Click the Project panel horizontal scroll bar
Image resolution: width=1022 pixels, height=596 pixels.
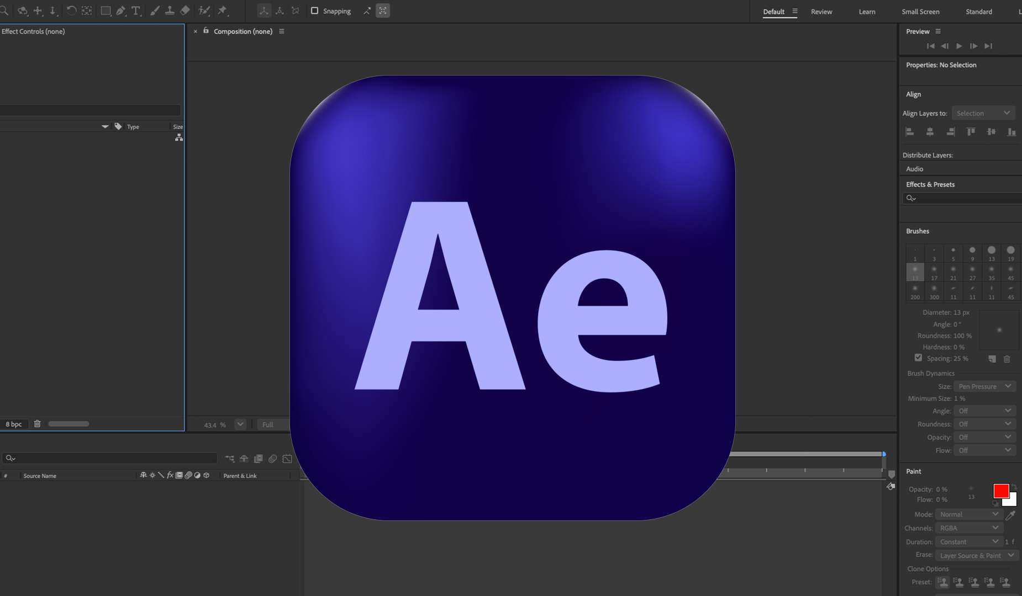tap(69, 424)
